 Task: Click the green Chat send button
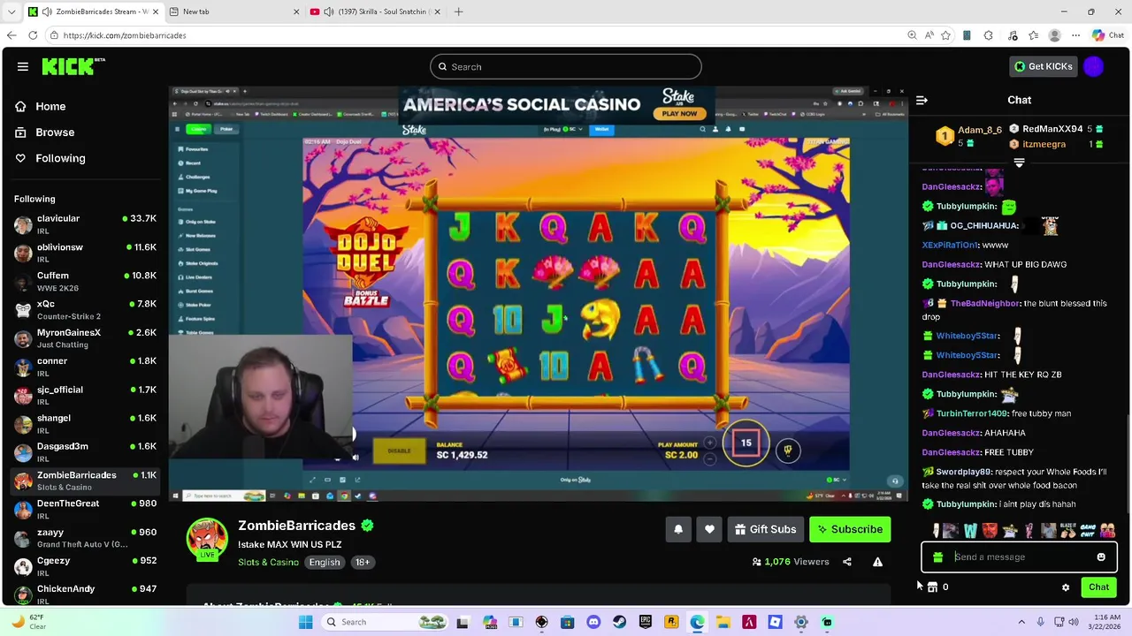(1098, 587)
